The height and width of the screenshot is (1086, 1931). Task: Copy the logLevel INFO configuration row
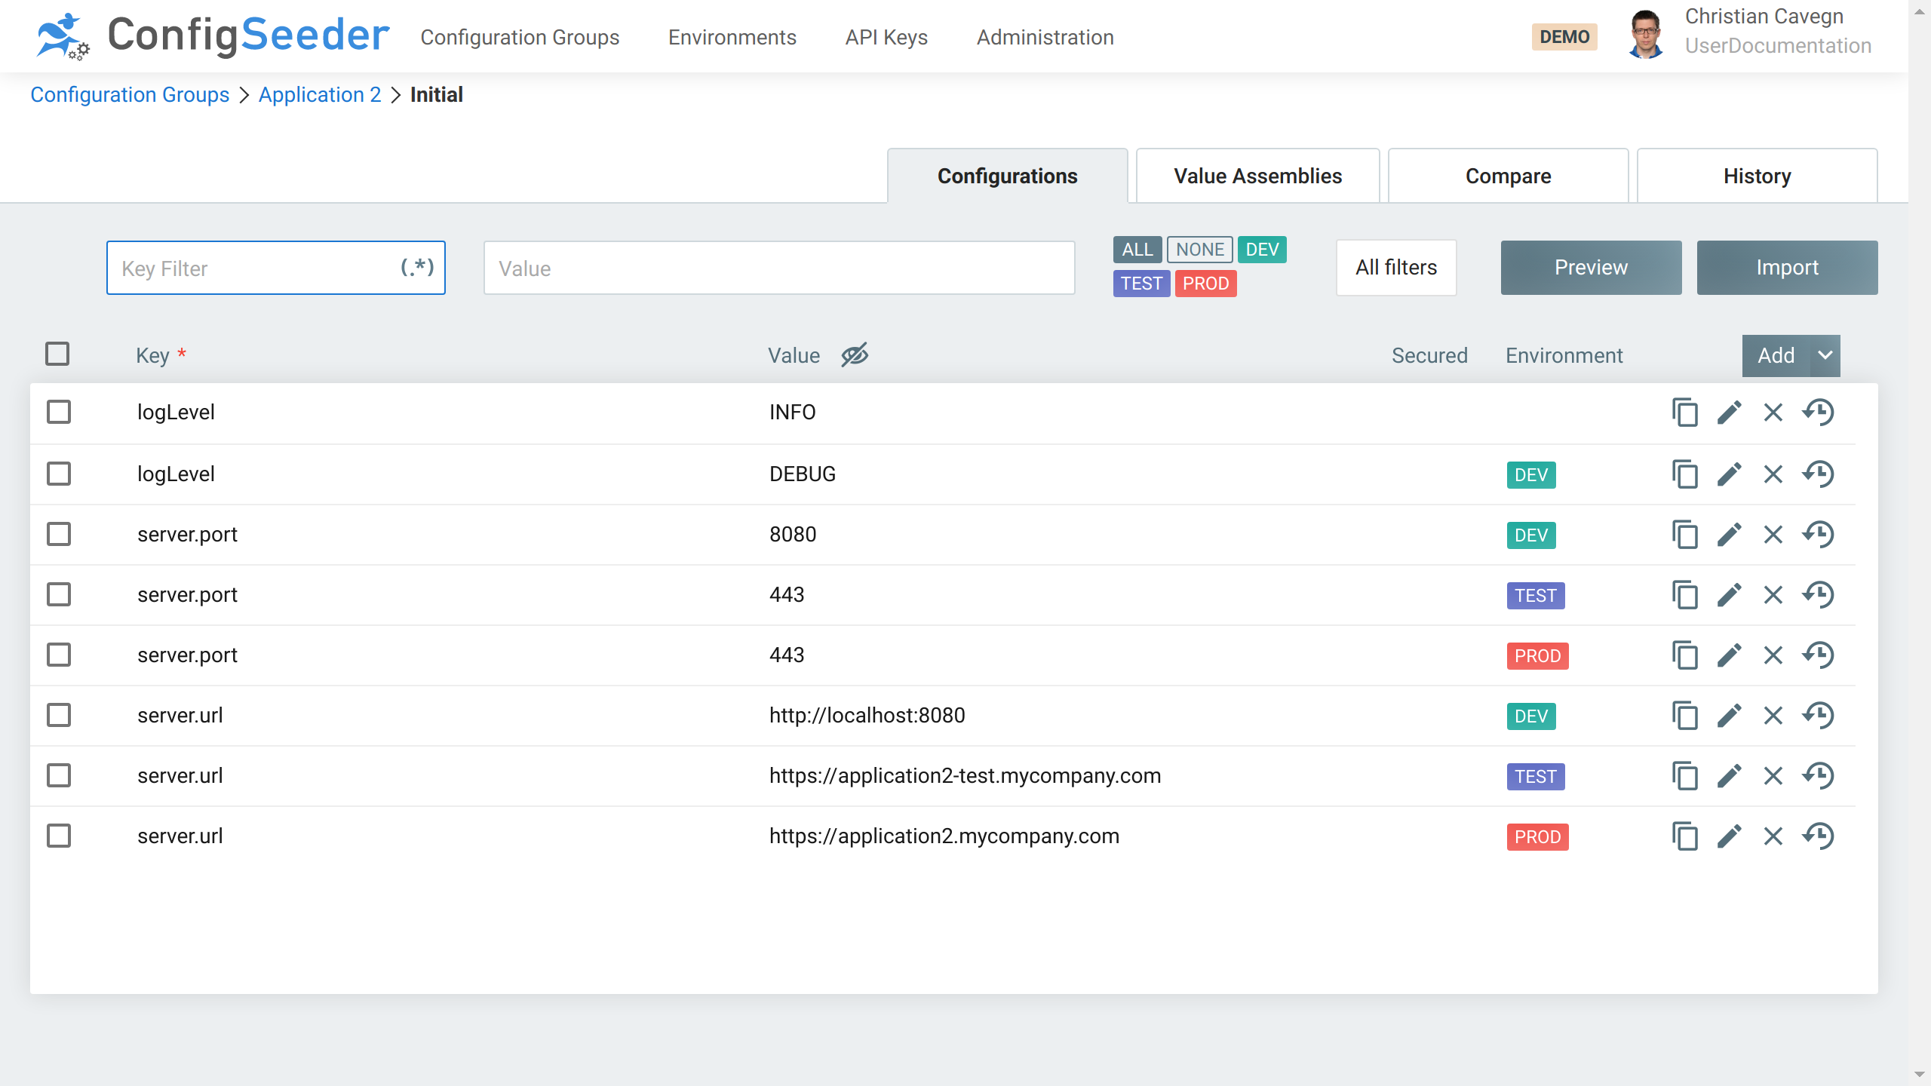click(x=1684, y=413)
